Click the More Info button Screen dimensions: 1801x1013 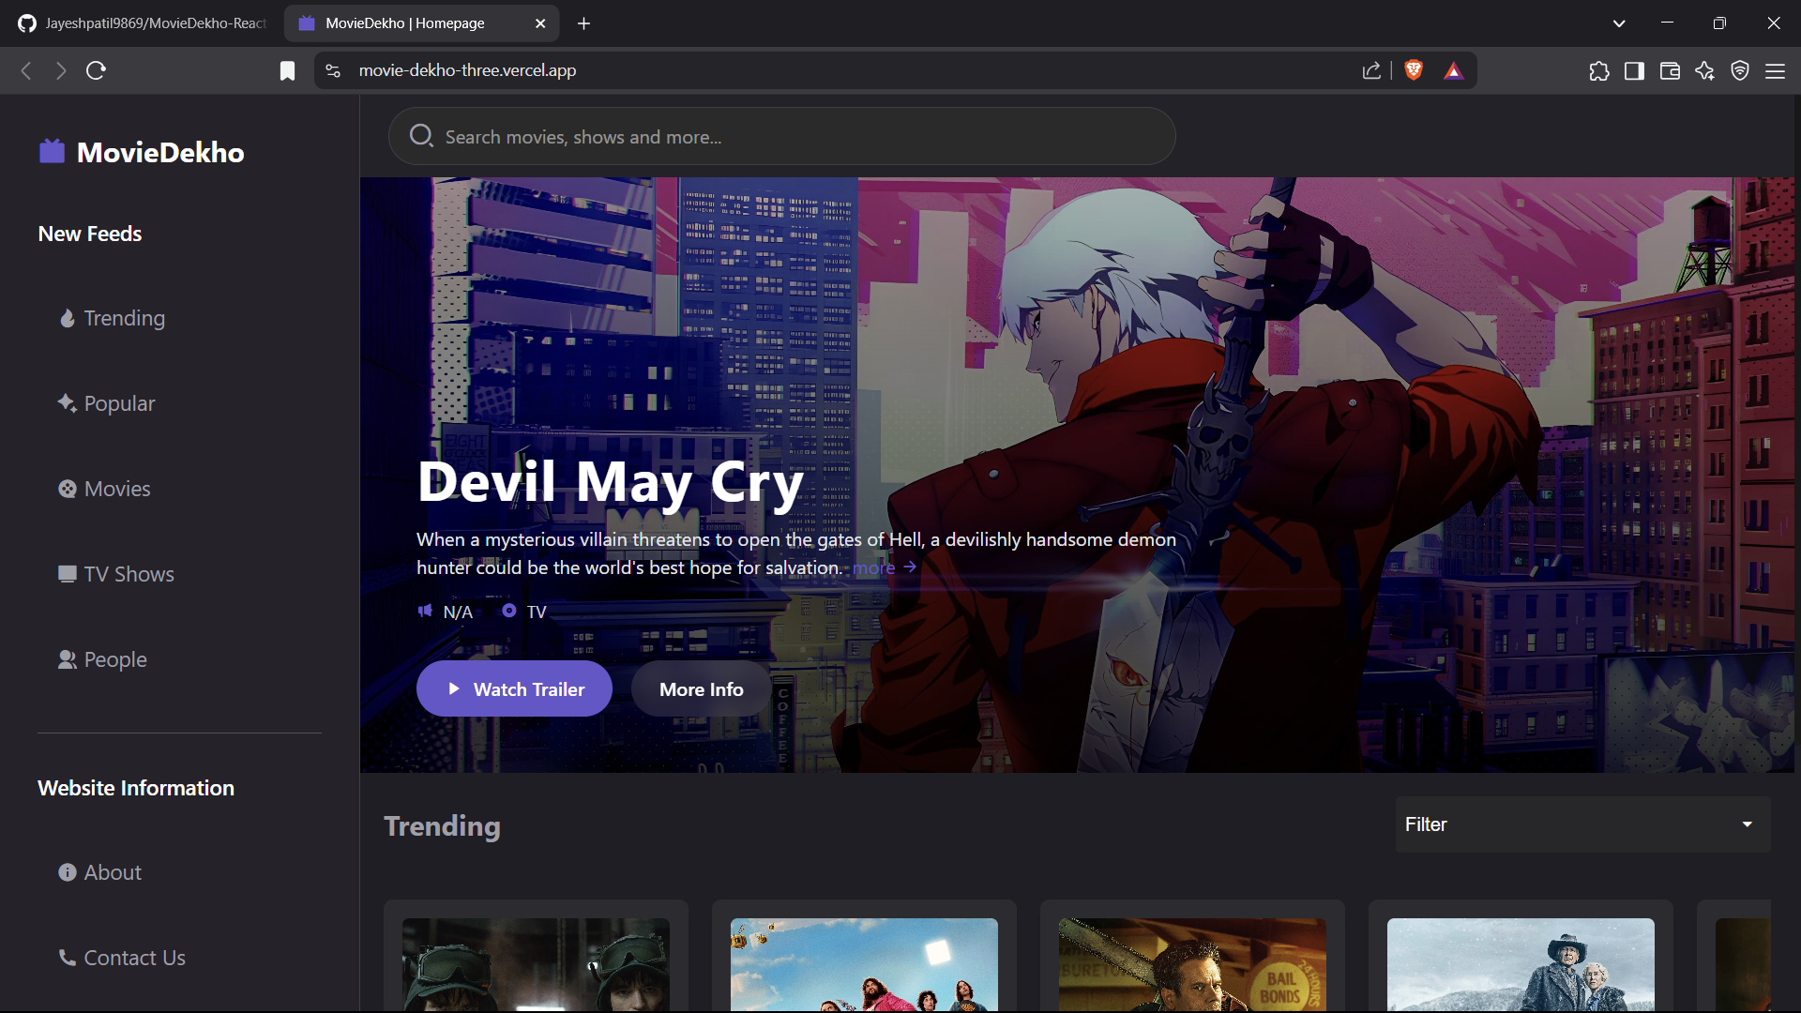701,689
